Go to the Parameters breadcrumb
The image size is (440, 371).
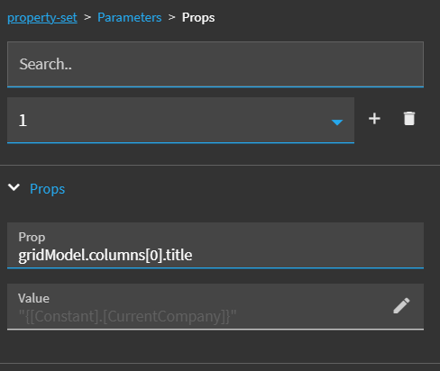(x=130, y=17)
